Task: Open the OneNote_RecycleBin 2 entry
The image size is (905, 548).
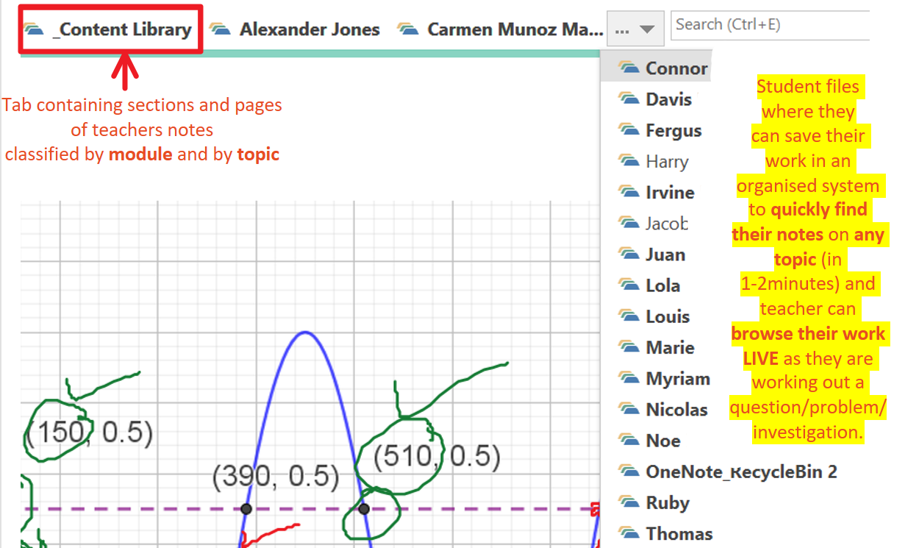Action: coord(728,472)
